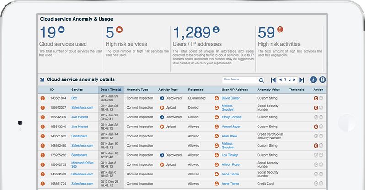Click the user avatar icon beside David Carter
The height and width of the screenshot is (190, 365).
(x=217, y=98)
